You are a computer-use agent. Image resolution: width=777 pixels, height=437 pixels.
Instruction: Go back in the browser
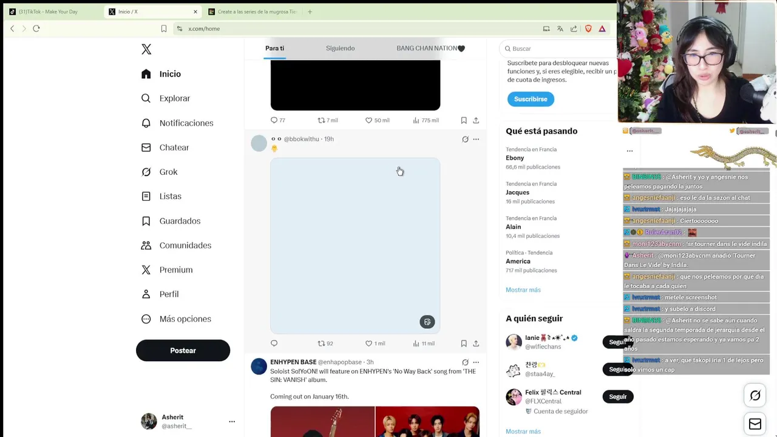point(12,29)
